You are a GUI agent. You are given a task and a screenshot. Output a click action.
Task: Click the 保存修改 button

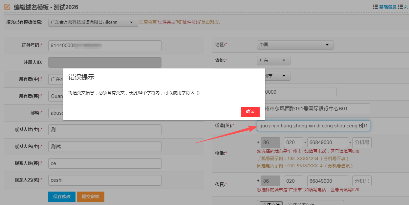point(62,196)
